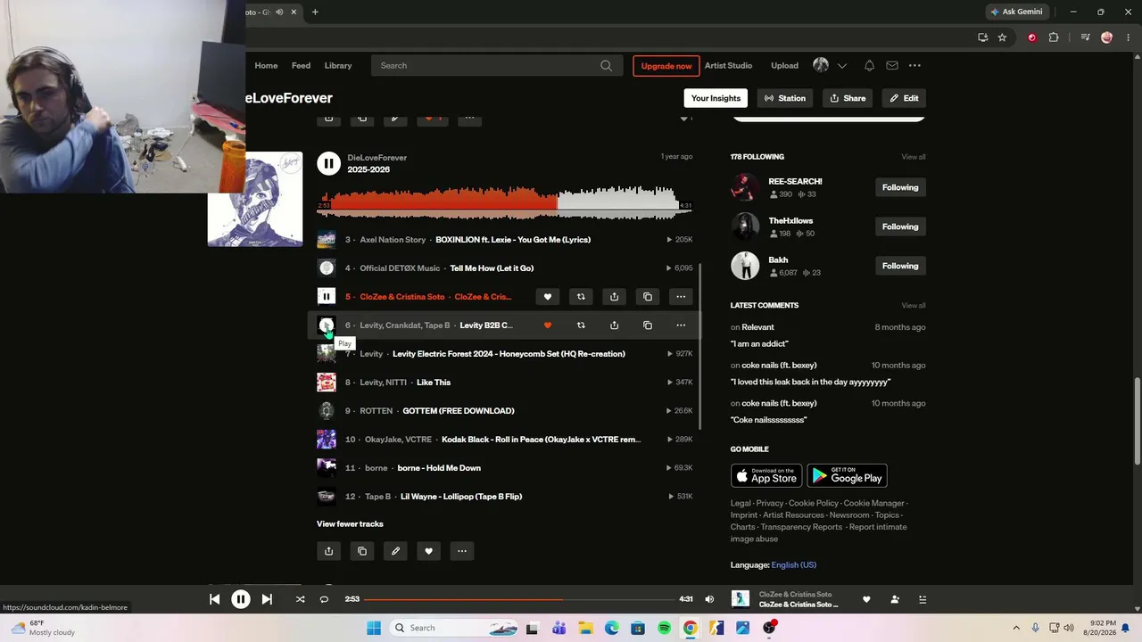Screen dimensions: 1142x642
Task: Open more options for track 5 CloZee
Action: pyautogui.click(x=681, y=297)
